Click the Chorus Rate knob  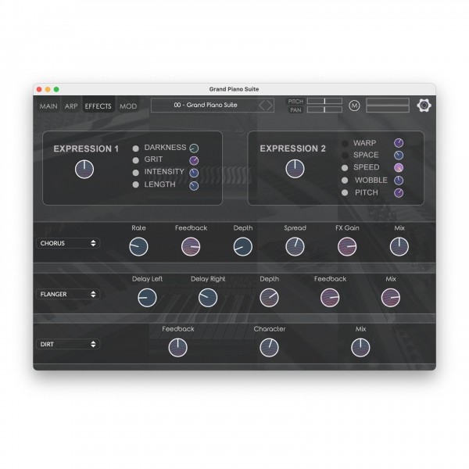click(x=138, y=247)
